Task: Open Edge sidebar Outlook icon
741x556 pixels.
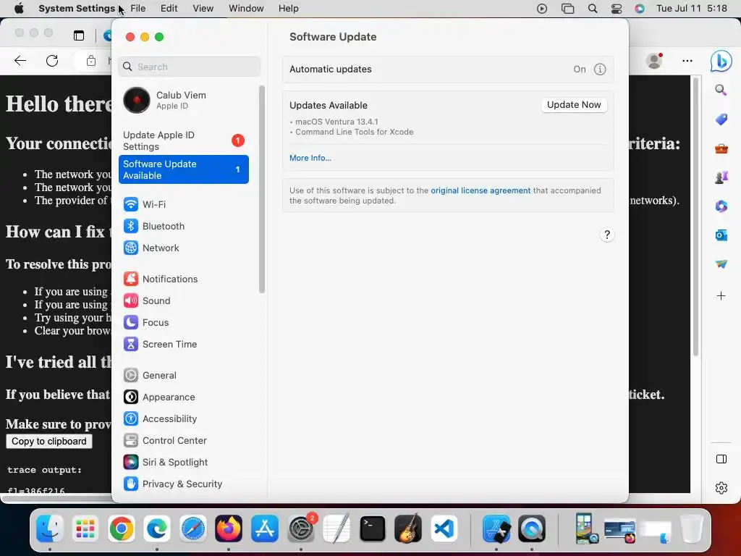Action: 721,235
